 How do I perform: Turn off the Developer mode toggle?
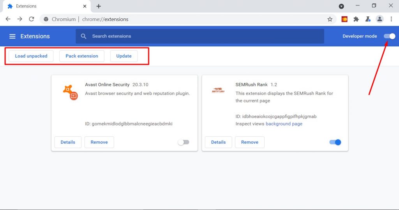click(x=390, y=36)
